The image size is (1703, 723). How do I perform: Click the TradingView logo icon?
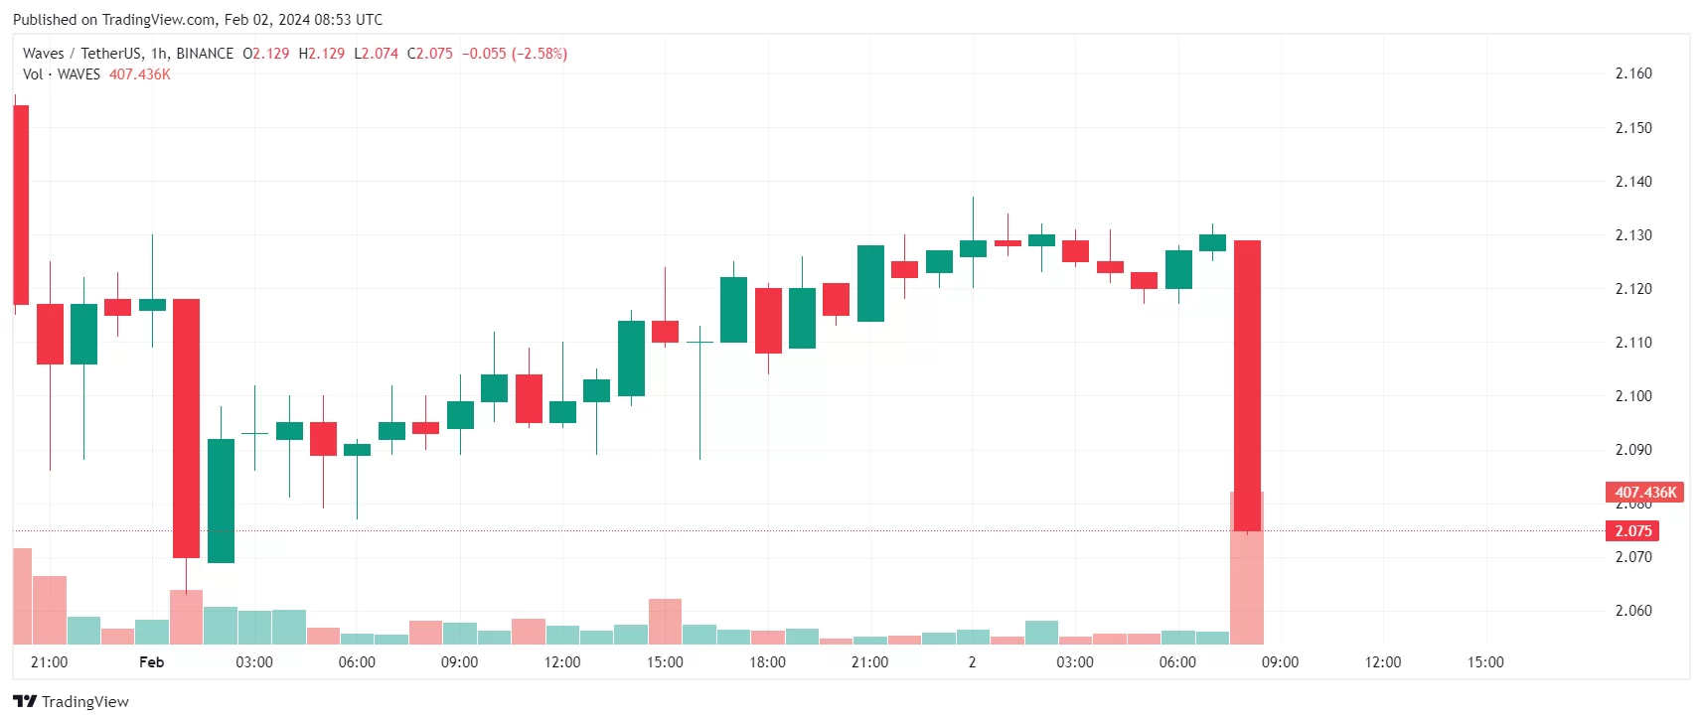click(x=25, y=701)
